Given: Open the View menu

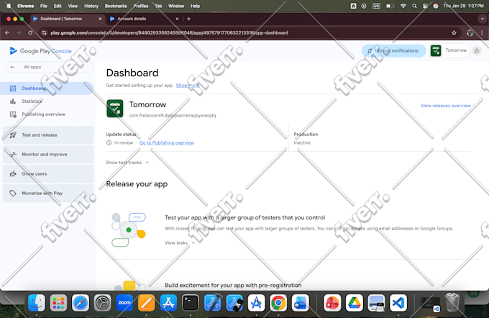Looking at the screenshot, I should coord(73,6).
